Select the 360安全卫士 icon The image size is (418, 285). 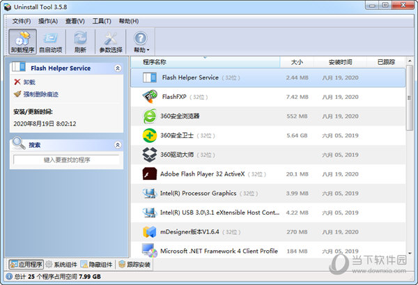tap(150, 135)
